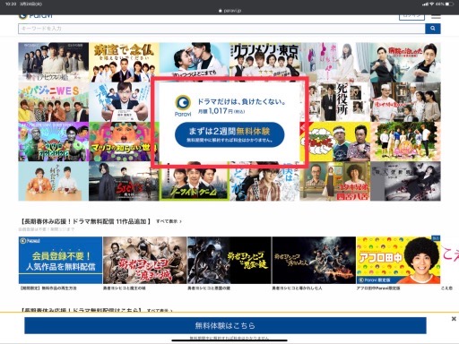The width and height of the screenshot is (459, 344).
Task: Start the 2-week free trial button
Action: [x=229, y=134]
